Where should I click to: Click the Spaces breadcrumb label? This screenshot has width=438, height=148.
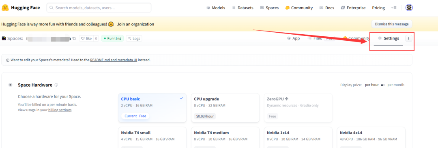click(15, 38)
